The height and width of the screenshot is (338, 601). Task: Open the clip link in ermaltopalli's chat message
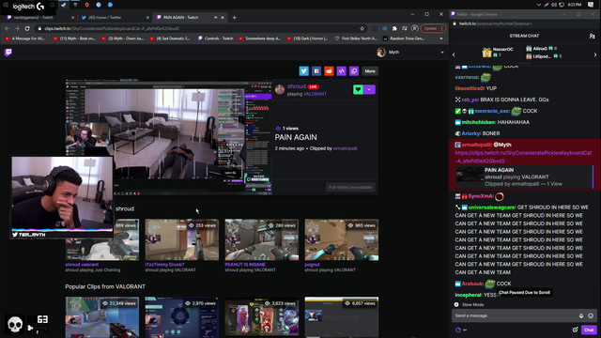523,157
